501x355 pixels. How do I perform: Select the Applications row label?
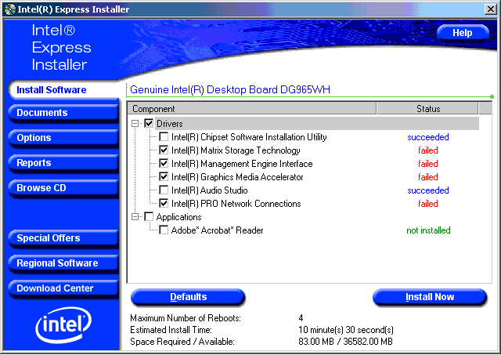(x=179, y=217)
